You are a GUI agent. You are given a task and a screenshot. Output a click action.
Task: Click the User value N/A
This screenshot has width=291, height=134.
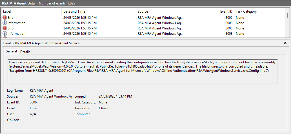coord(33,114)
